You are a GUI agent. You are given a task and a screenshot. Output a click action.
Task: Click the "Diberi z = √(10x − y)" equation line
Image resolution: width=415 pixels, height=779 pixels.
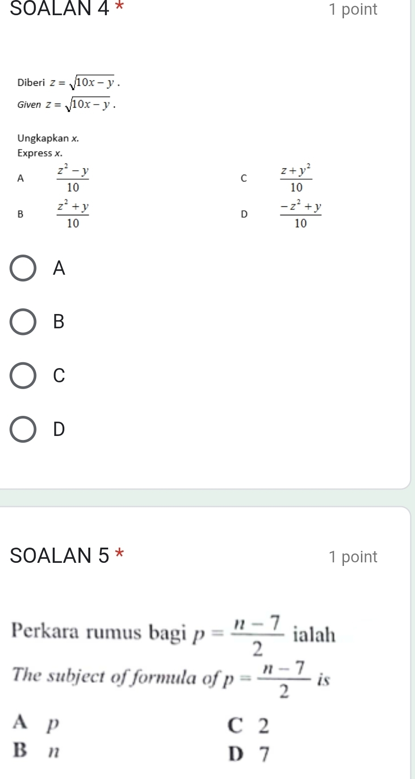pyautogui.click(x=69, y=82)
